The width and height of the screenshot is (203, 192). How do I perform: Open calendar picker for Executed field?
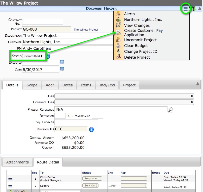[62, 62]
